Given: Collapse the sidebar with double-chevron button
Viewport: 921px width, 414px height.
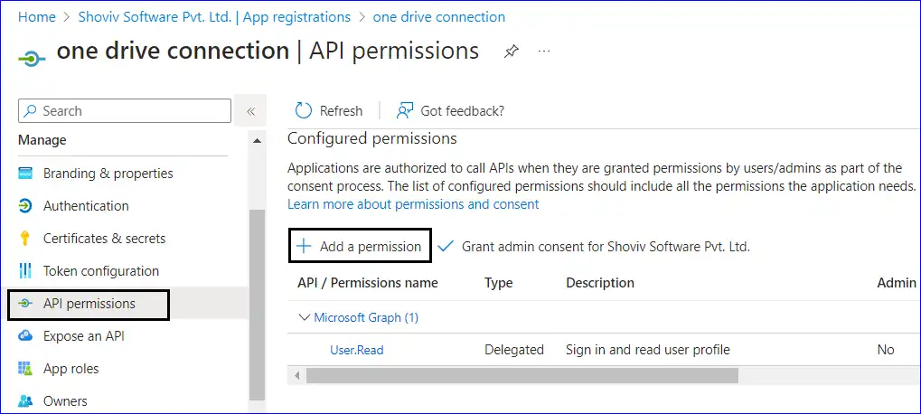Looking at the screenshot, I should coord(250,111).
